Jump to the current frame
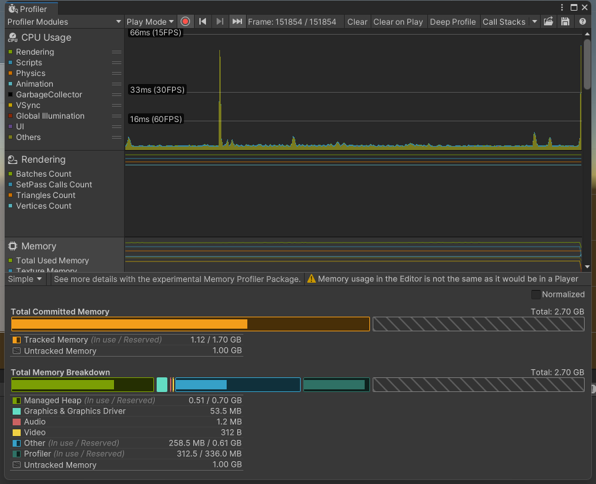Viewport: 596px width, 484px height. point(237,21)
